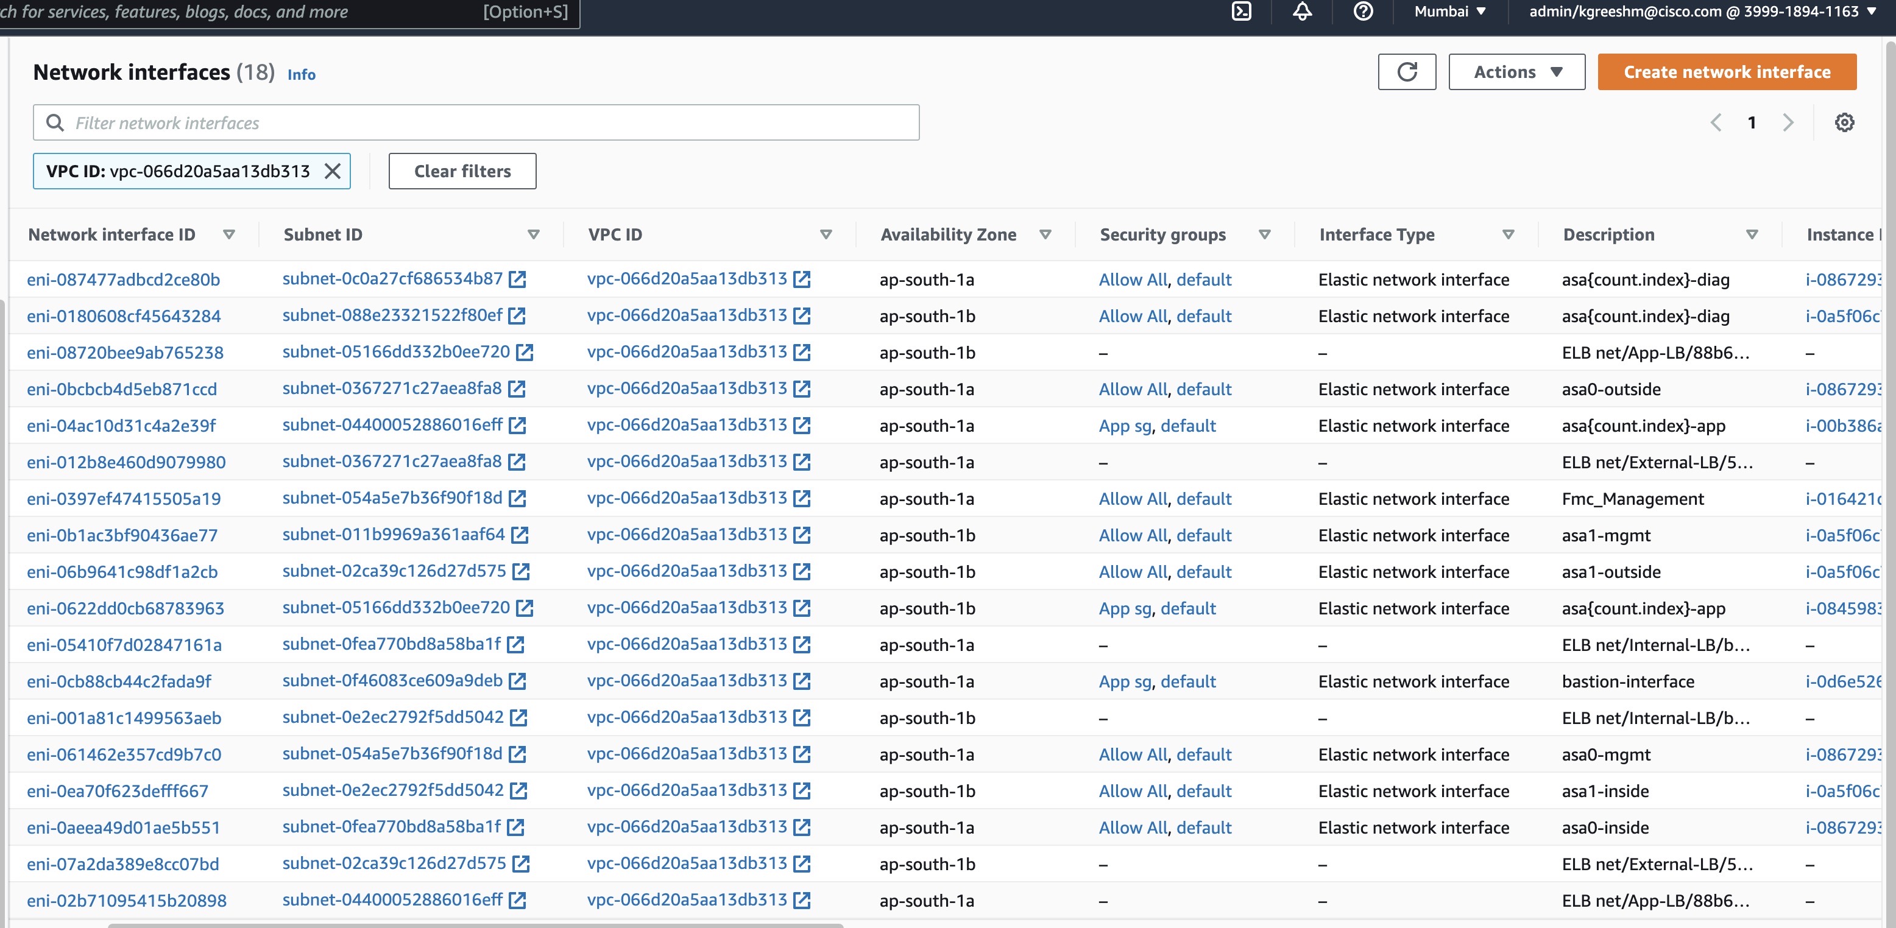
Task: Open external link icon for subnet-054a5e7b36f90f18d in Fmc_Management row
Action: pos(517,498)
